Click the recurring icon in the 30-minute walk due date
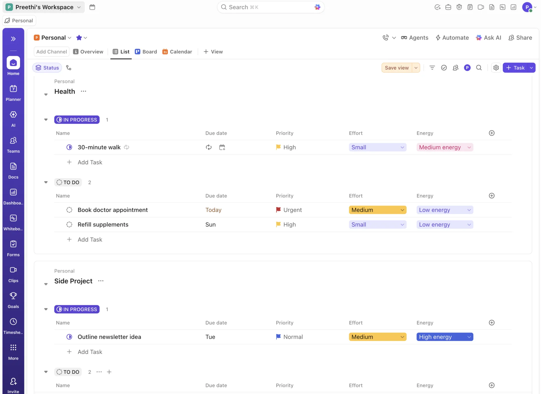The width and height of the screenshot is (541, 394). [209, 147]
